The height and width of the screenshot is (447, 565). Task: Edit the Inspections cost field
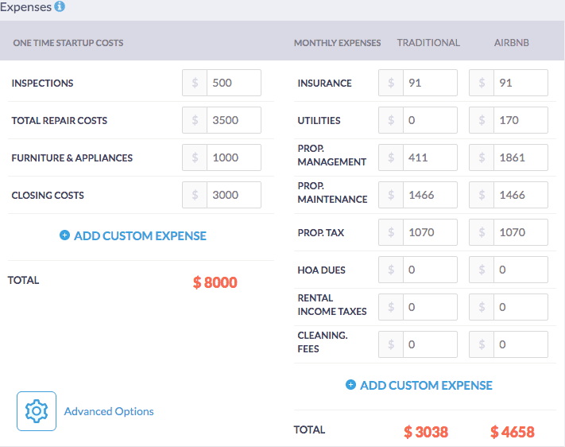[234, 83]
